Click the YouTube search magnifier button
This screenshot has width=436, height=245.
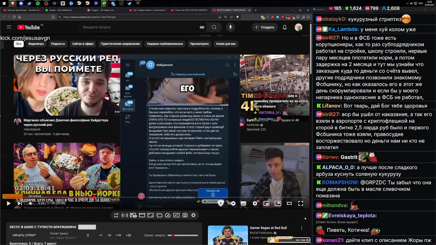pos(214,27)
